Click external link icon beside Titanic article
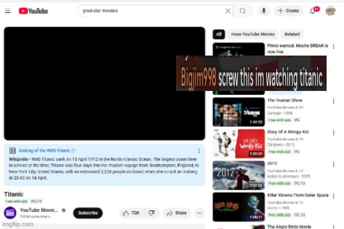The width and height of the screenshot is (344, 229). [74, 150]
